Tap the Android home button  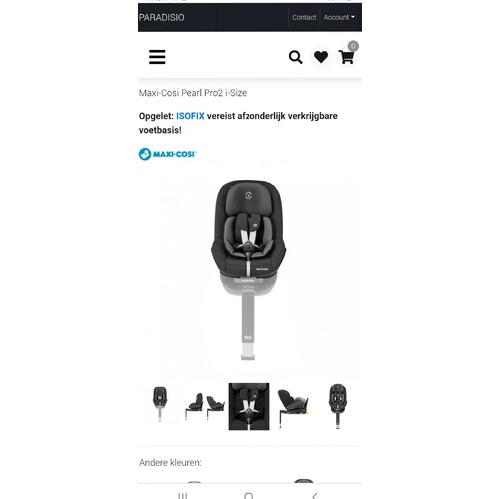click(x=249, y=496)
